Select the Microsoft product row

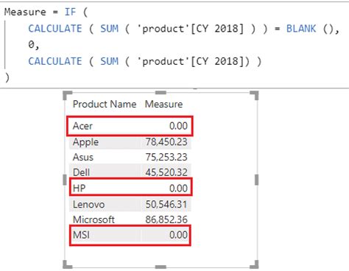pyautogui.click(x=130, y=219)
